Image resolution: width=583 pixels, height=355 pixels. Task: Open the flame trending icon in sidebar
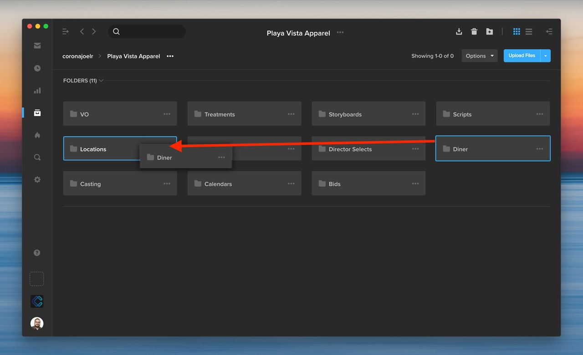click(x=37, y=135)
